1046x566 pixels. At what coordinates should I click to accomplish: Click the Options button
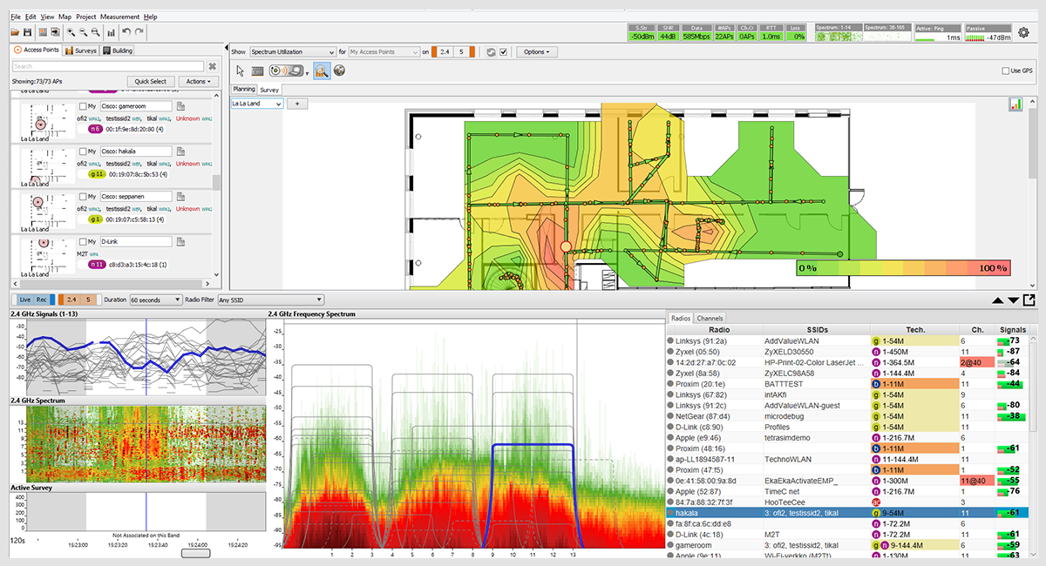click(x=537, y=52)
